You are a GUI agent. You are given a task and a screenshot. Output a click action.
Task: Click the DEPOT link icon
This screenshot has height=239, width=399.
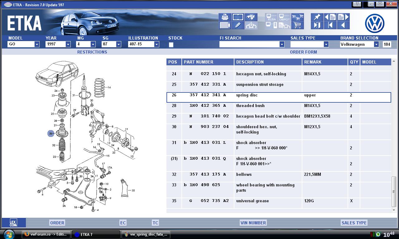coord(284,17)
